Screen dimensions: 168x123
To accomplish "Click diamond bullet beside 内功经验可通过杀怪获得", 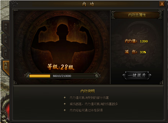I will (65, 110).
